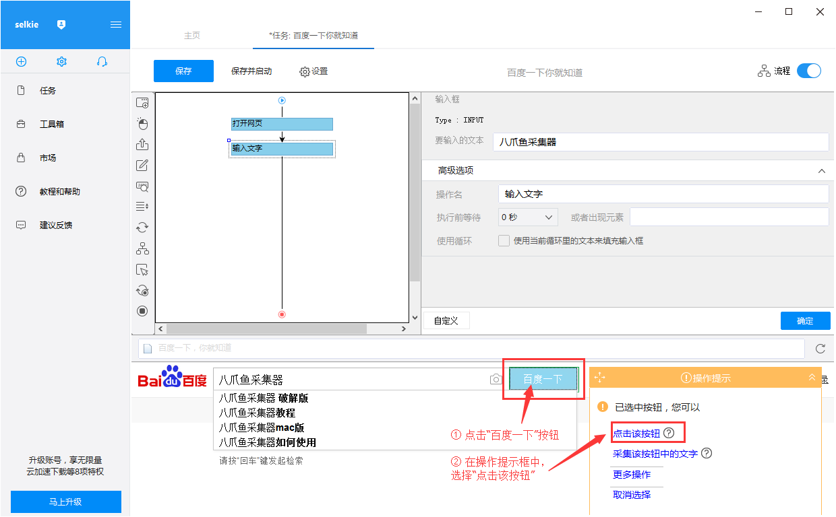The height and width of the screenshot is (517, 836).
Task: Collapse the 操作提示 panel
Action: click(x=812, y=378)
